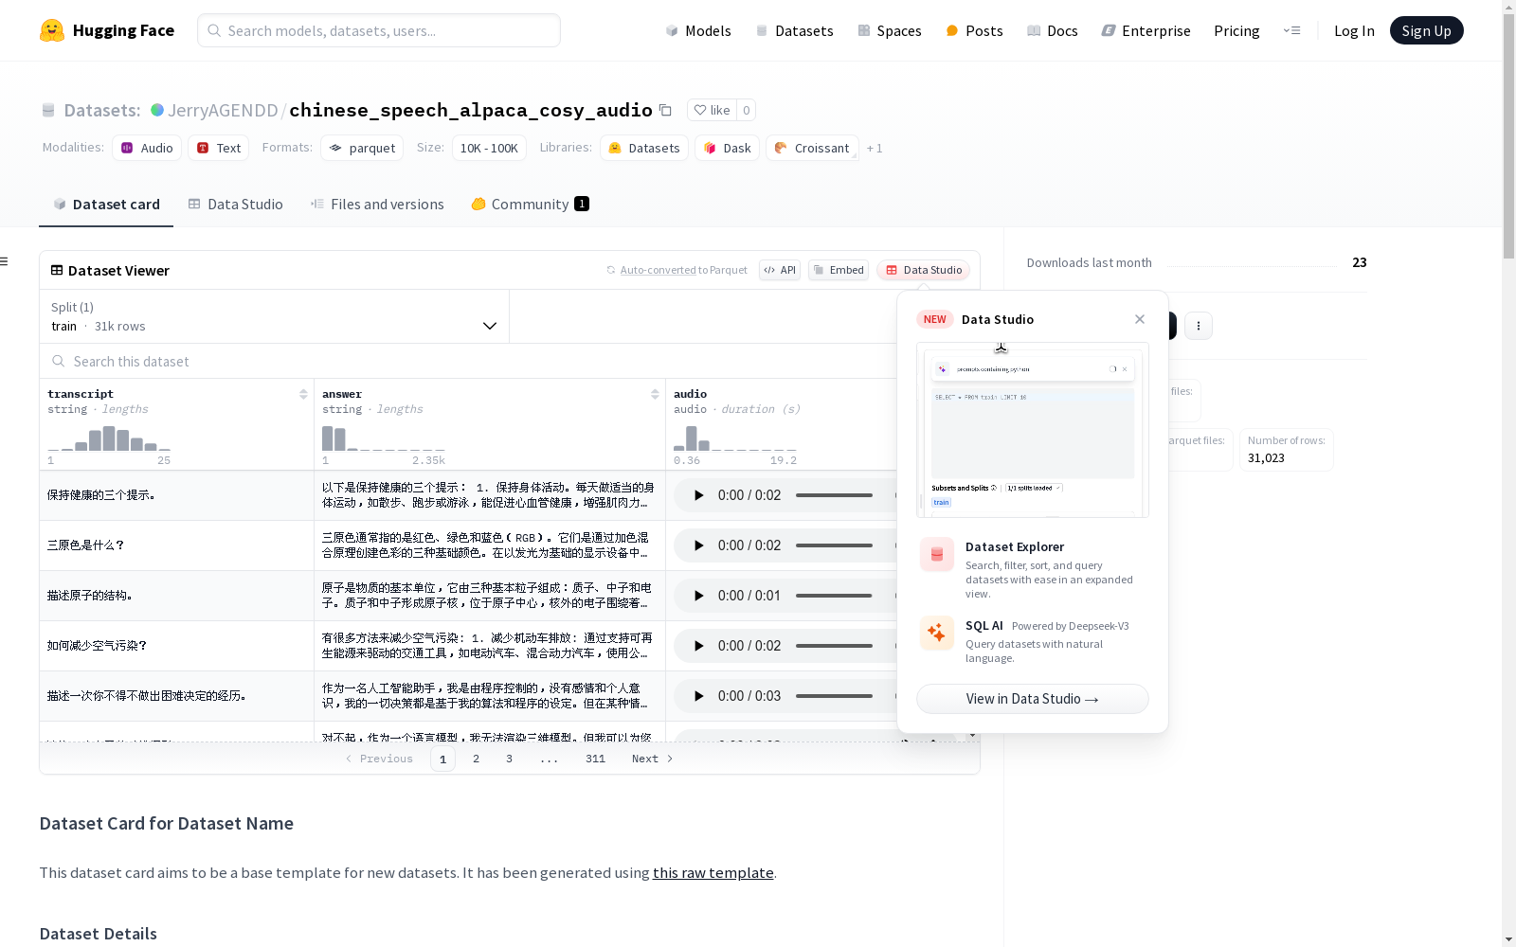Play audio for the 三原色是什么 row
This screenshot has height=947, width=1516.
698,545
